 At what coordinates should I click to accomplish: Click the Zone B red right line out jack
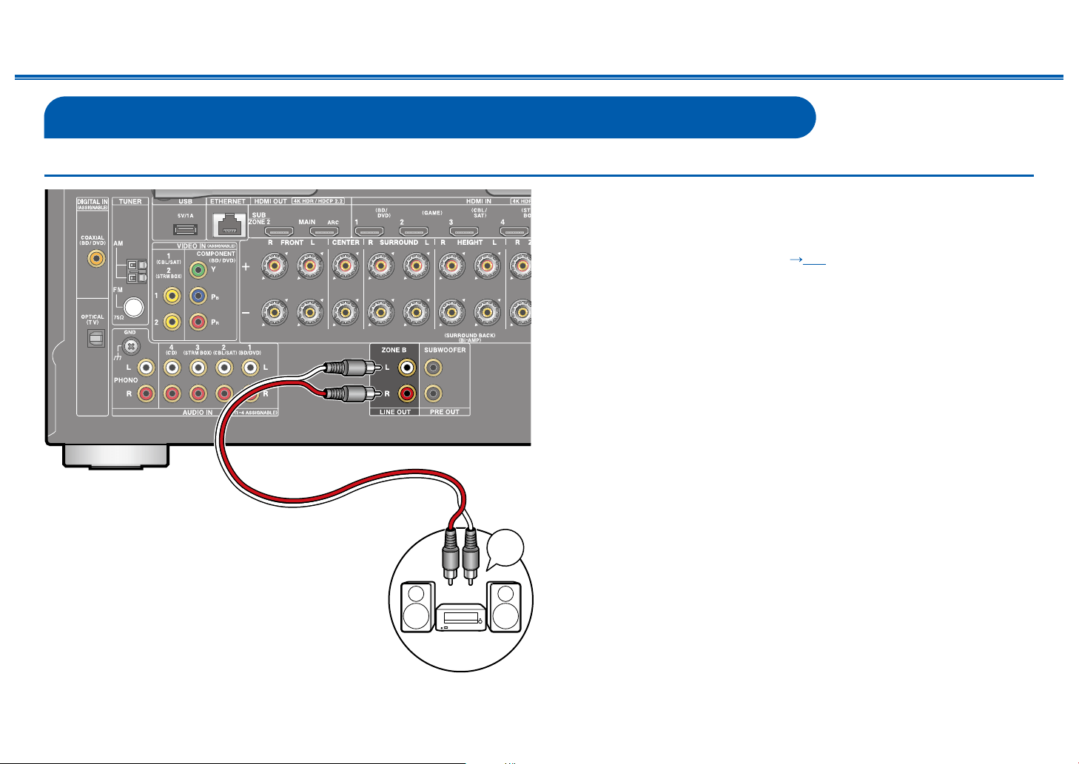pyautogui.click(x=406, y=393)
